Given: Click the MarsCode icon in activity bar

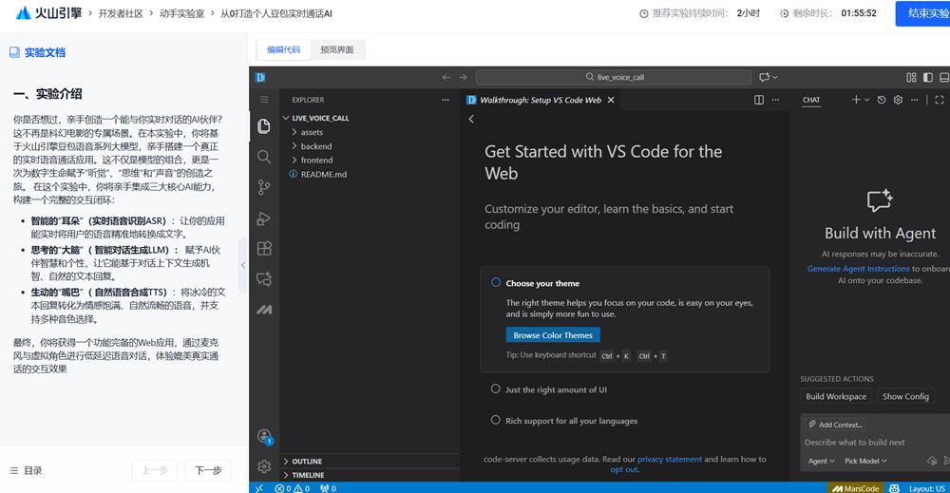Looking at the screenshot, I should [264, 310].
